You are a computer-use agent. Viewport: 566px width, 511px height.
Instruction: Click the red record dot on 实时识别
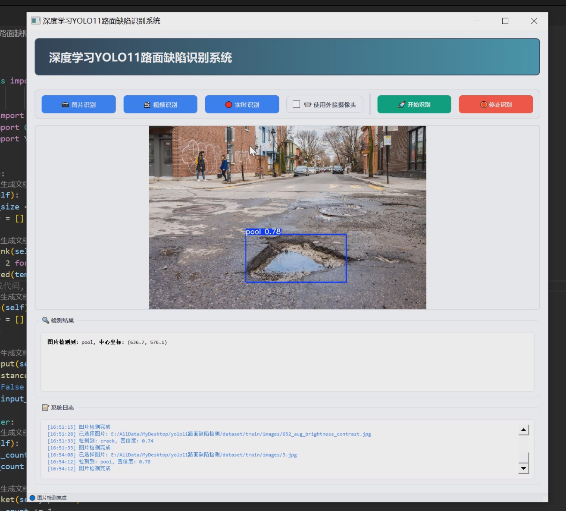tap(228, 105)
